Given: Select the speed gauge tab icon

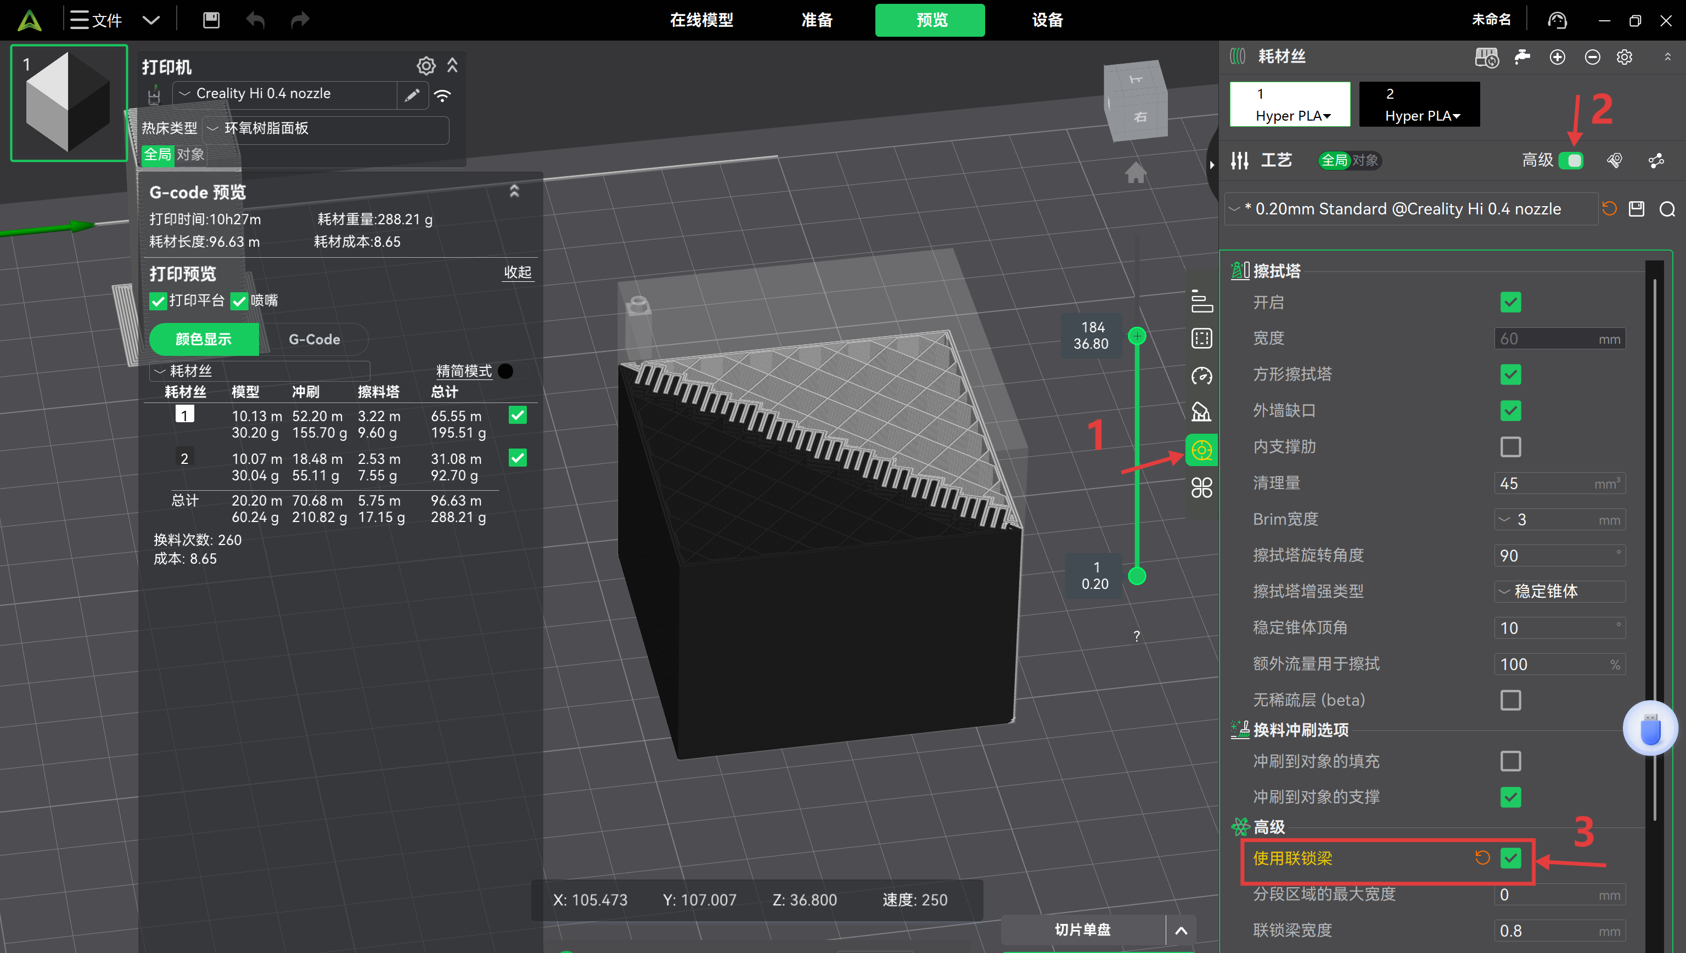Looking at the screenshot, I should tap(1201, 376).
